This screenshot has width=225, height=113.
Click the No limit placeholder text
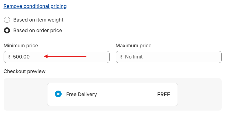click(x=134, y=57)
